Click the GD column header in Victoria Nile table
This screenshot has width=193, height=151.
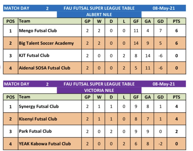160,97
